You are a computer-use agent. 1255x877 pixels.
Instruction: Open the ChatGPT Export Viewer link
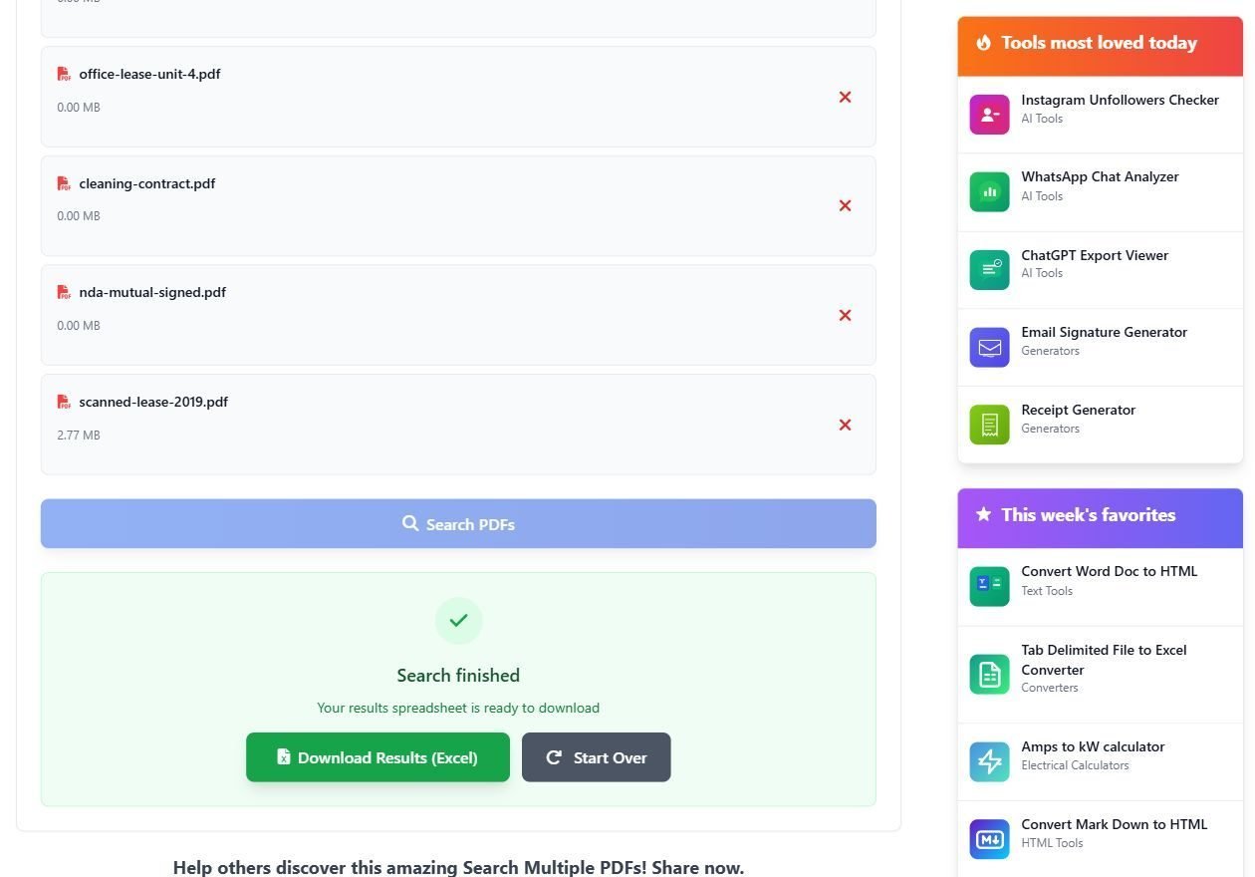(x=1095, y=255)
